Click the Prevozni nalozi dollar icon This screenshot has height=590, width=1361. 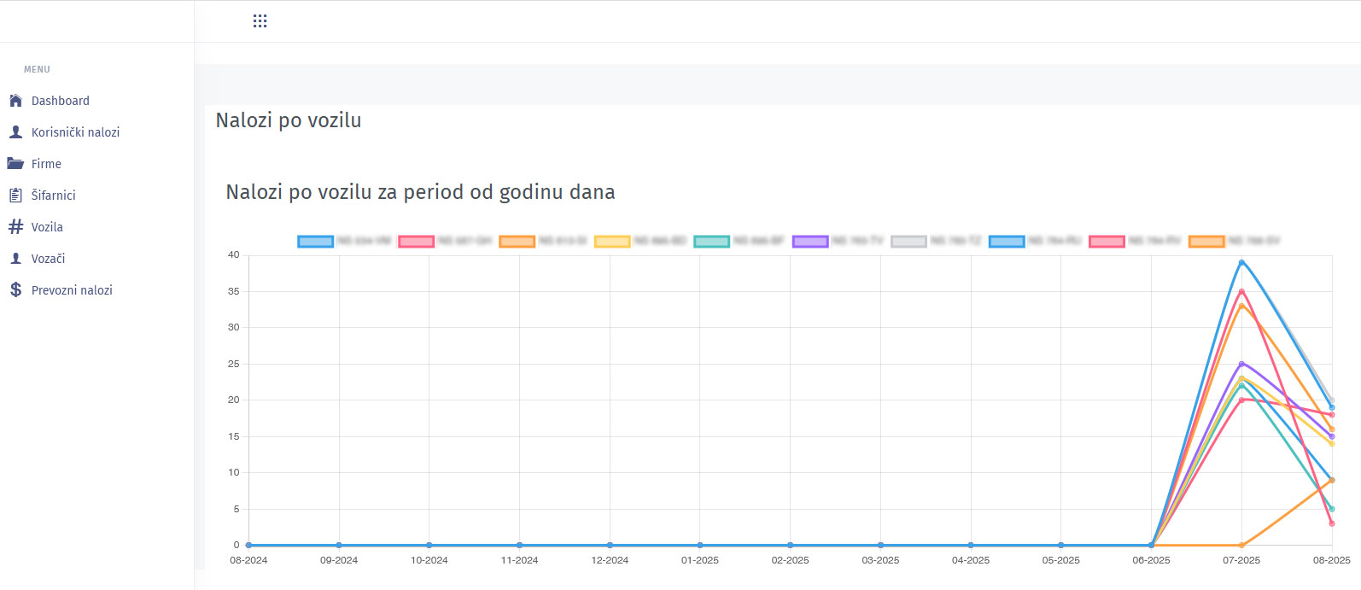pyautogui.click(x=15, y=290)
